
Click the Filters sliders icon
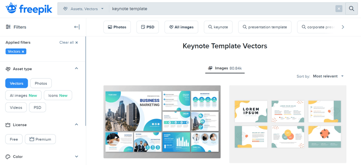coord(8,27)
